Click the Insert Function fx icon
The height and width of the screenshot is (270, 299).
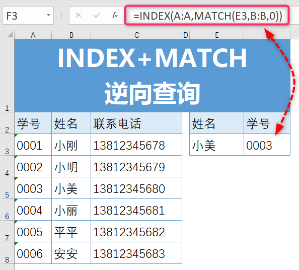coord(115,15)
